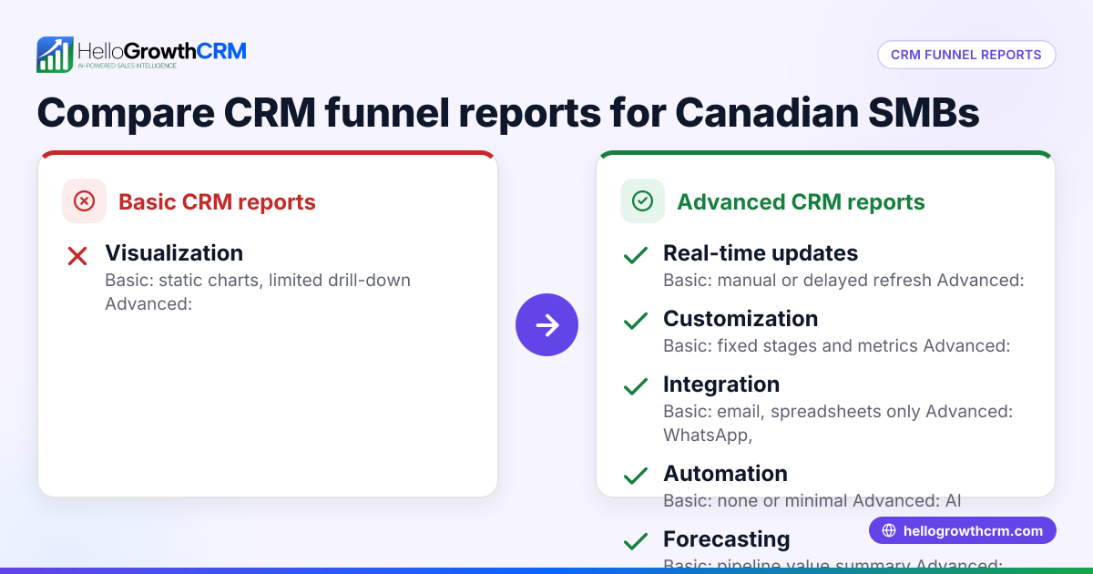Viewport: 1093px width, 574px height.
Task: Click the 'Advanced CRM reports' heading
Action: (801, 202)
